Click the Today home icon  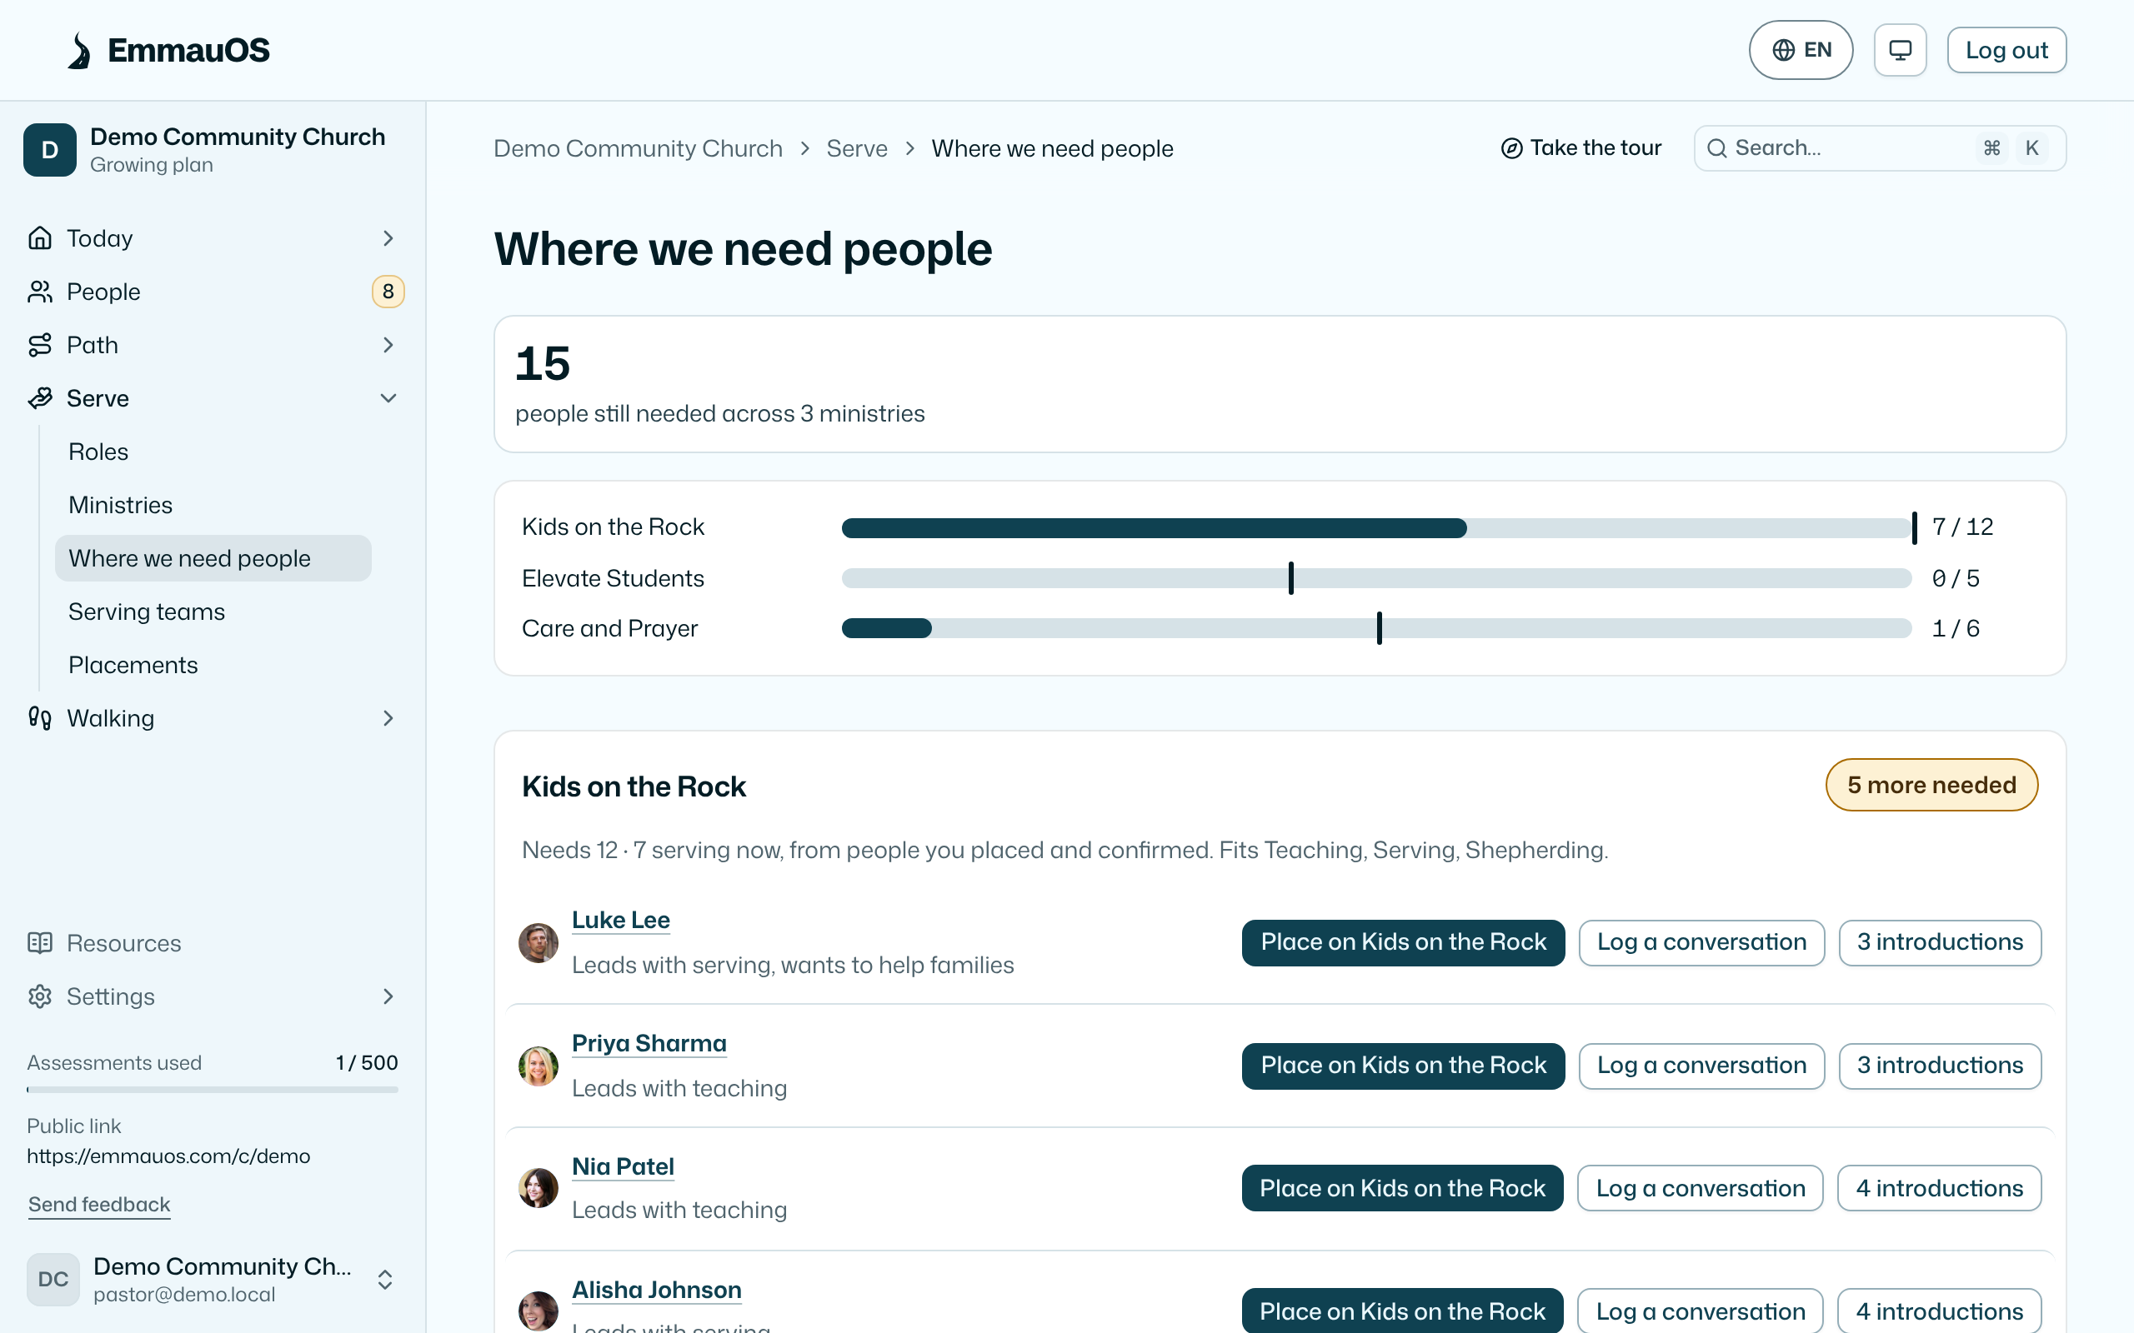[40, 238]
